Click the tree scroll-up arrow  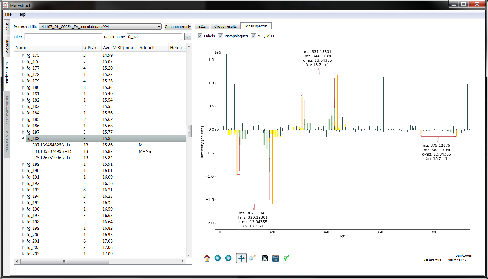(x=189, y=46)
